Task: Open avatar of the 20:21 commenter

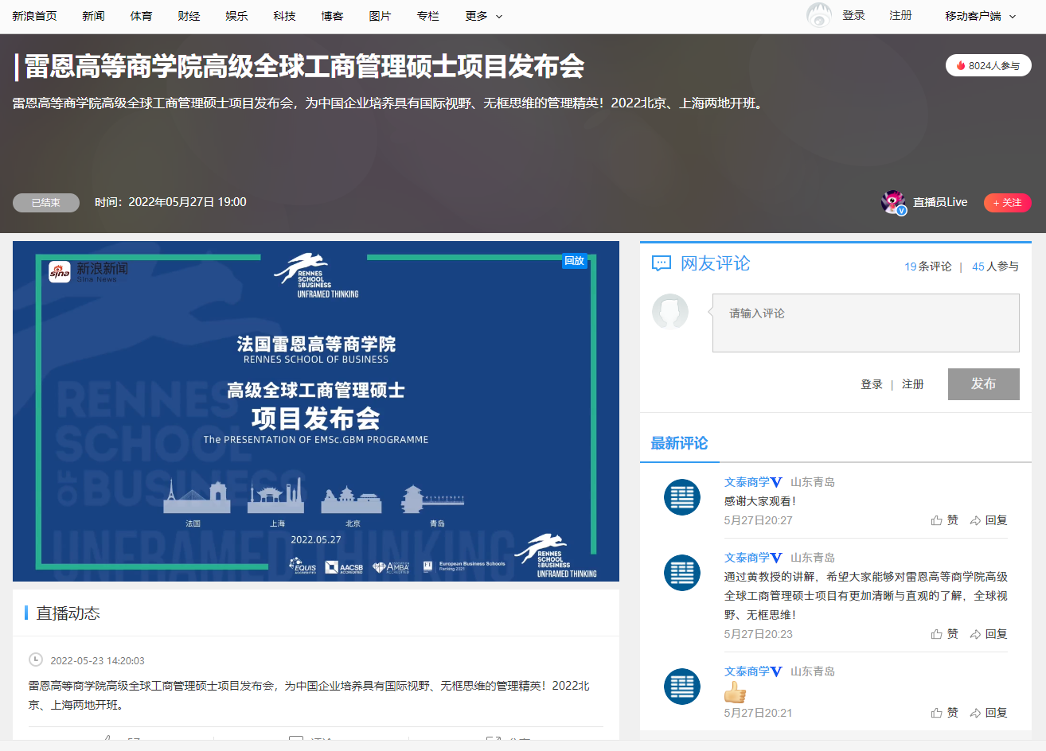Action: click(x=682, y=687)
